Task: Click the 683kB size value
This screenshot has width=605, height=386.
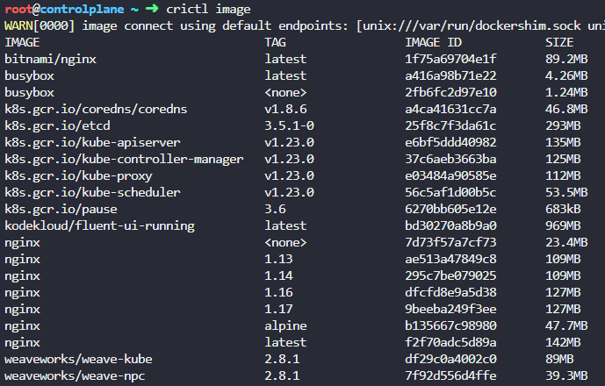Action: tap(563, 209)
